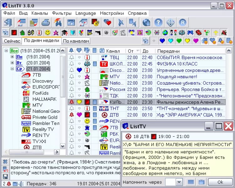Click the floppy disk save icon
This screenshot has height=188, width=235.
[x=5, y=176]
